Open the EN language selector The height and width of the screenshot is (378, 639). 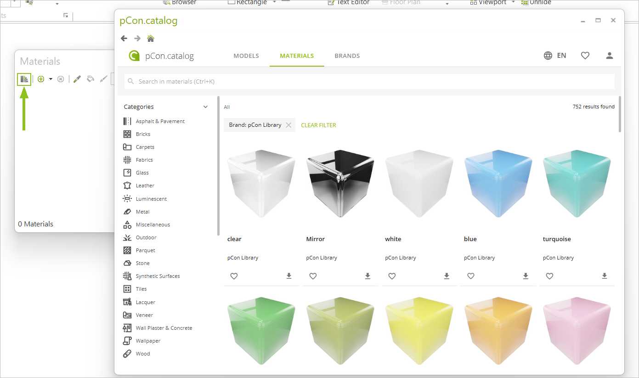point(555,56)
